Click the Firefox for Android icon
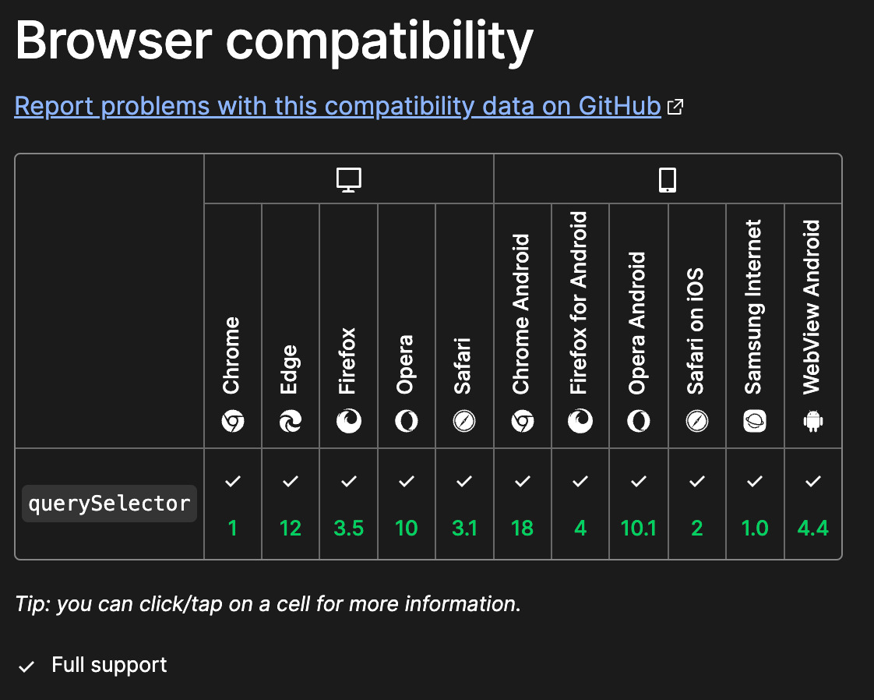The width and height of the screenshot is (874, 700). pyautogui.click(x=580, y=422)
